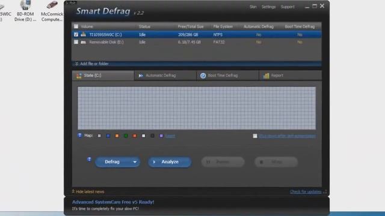The width and height of the screenshot is (385, 216).
Task: Open the Report tab
Action: [x=291, y=76]
